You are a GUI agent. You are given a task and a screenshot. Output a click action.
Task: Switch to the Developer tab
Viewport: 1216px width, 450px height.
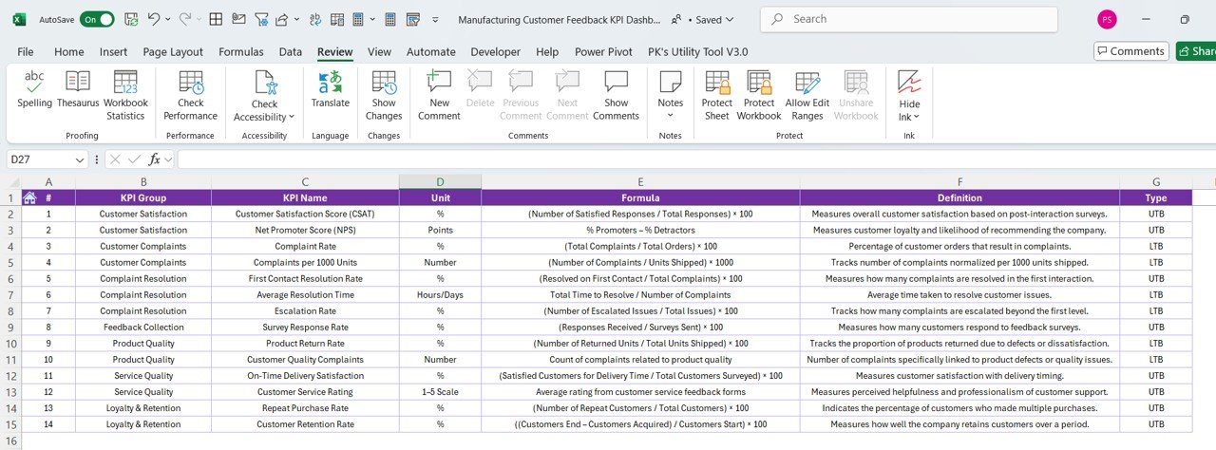coord(495,52)
